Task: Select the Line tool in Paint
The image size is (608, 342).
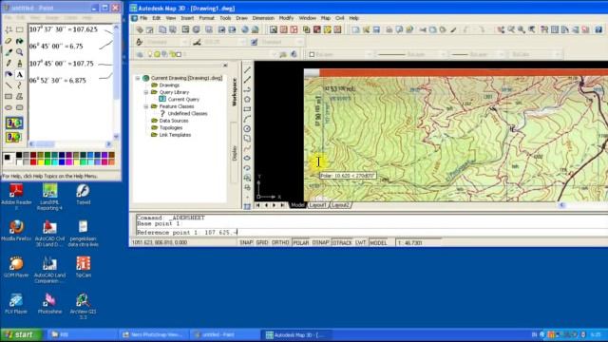Action: pos(9,85)
